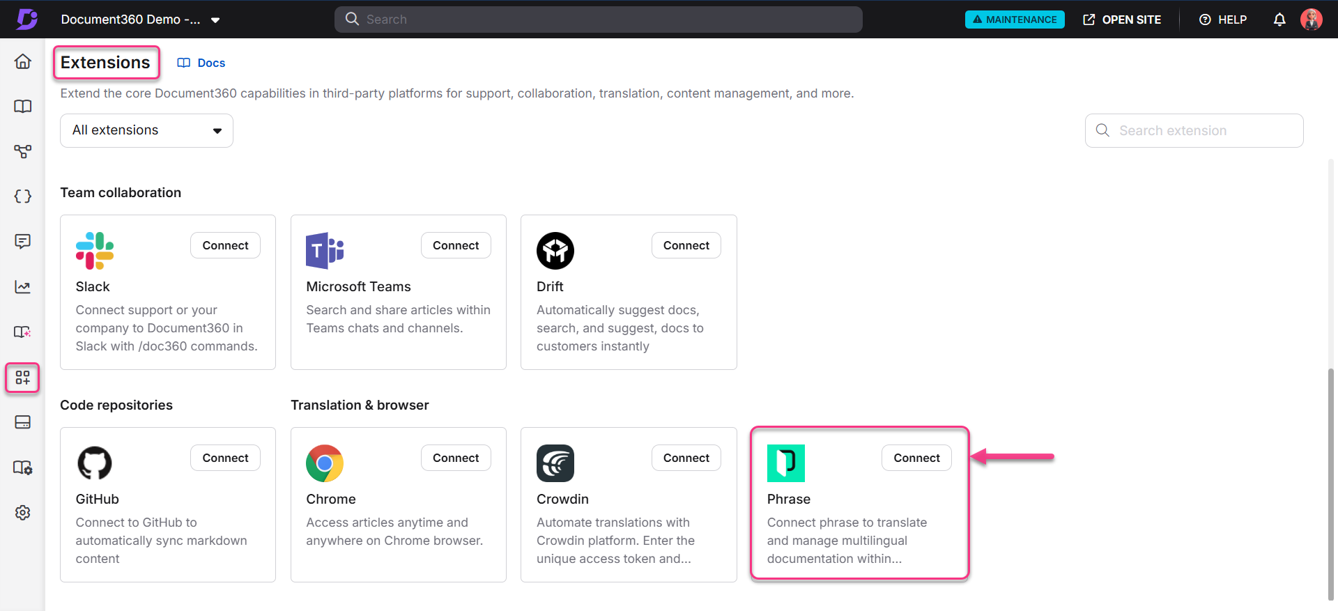Open the Analytics chart icon in the sidebar

tap(23, 287)
